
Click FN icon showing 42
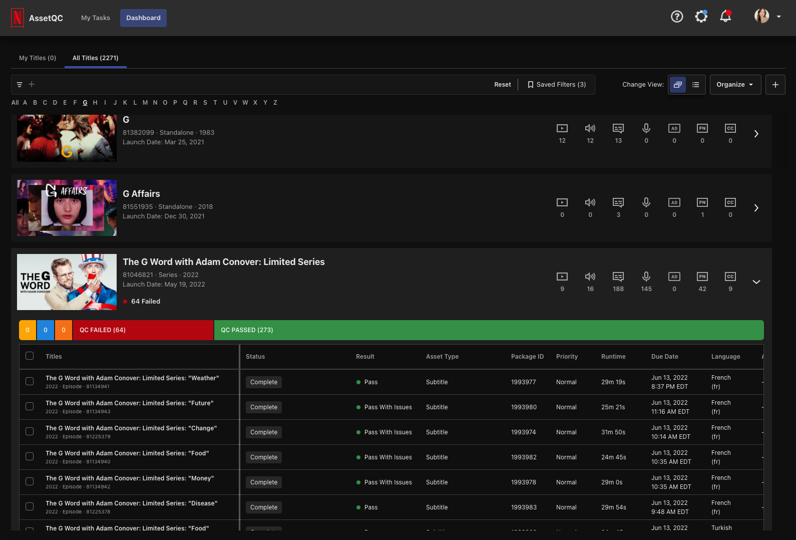(x=702, y=277)
